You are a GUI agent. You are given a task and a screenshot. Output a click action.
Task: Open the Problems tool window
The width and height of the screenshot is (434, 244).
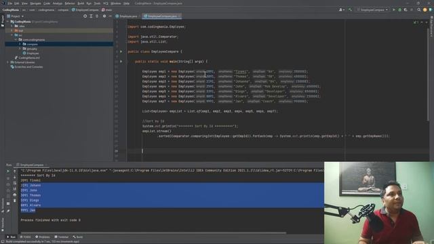(42, 237)
